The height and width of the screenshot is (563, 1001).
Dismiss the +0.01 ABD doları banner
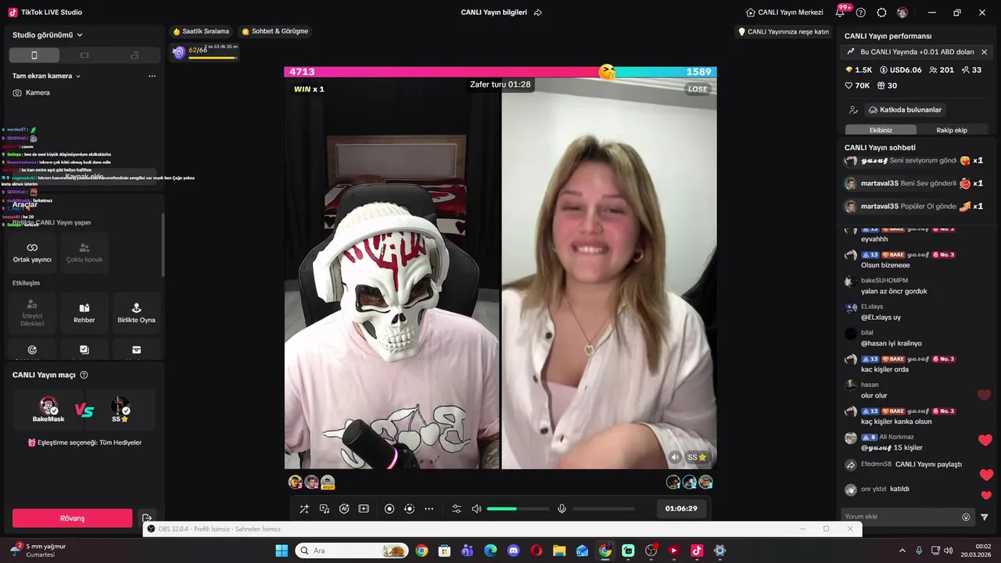point(984,52)
